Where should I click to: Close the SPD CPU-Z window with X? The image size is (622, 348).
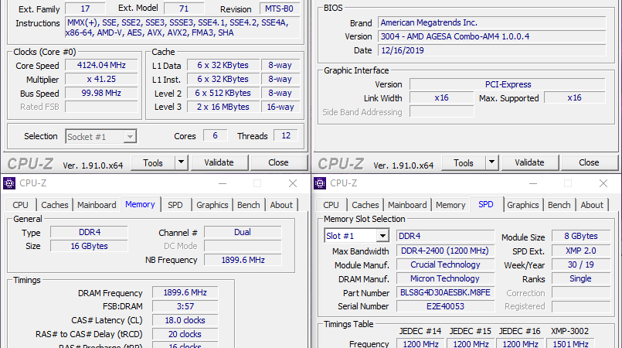[x=603, y=183]
